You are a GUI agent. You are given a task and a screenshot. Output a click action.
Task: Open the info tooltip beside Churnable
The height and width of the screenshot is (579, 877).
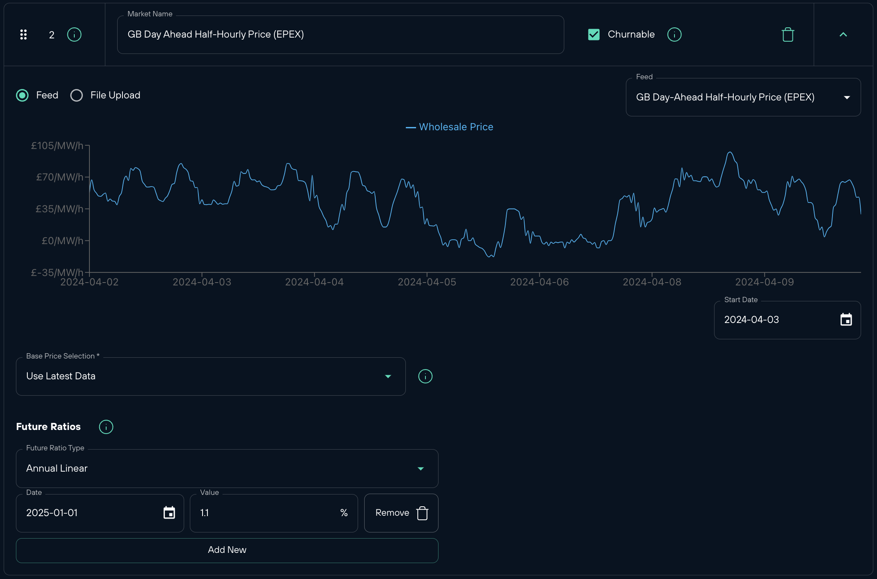pos(674,35)
